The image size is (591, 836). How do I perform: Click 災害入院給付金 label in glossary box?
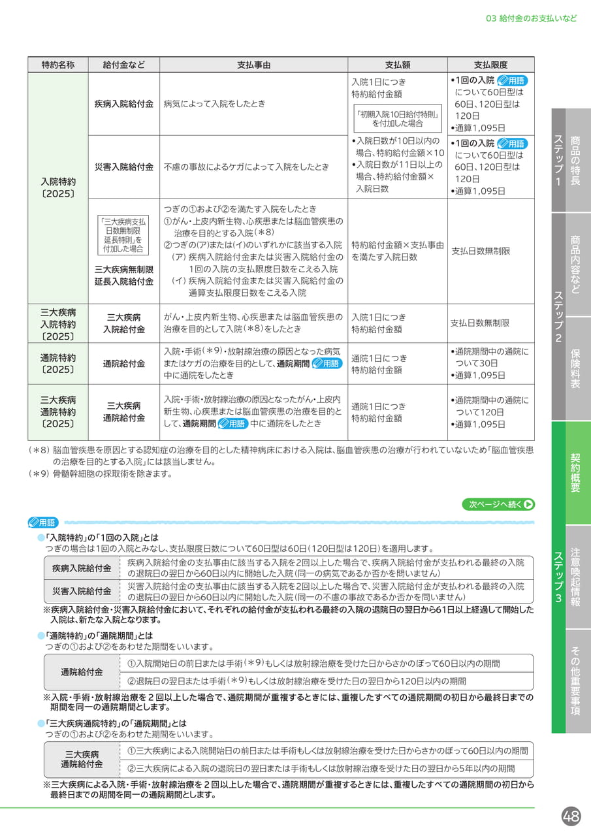pyautogui.click(x=82, y=592)
